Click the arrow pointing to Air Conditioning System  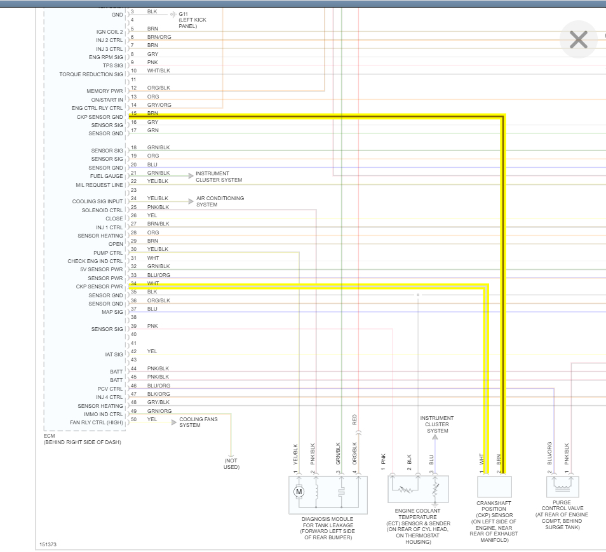191,201
